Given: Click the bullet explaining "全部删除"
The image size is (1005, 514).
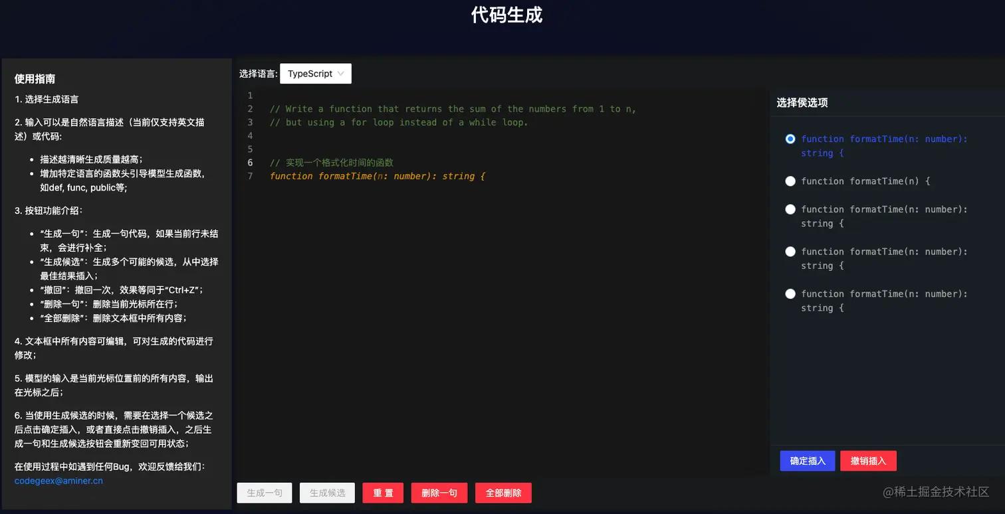Looking at the screenshot, I should coord(113,317).
